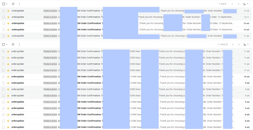Select the 10 set email checkbox

tap(3, 77)
